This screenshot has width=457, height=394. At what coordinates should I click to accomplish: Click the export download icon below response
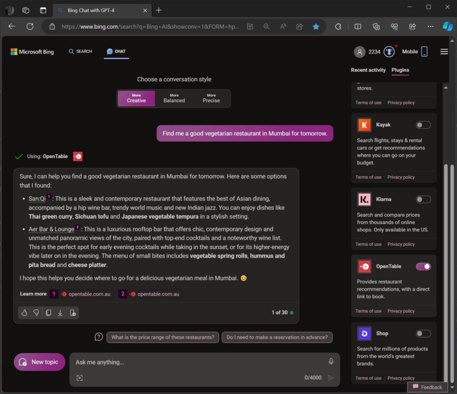(x=60, y=313)
